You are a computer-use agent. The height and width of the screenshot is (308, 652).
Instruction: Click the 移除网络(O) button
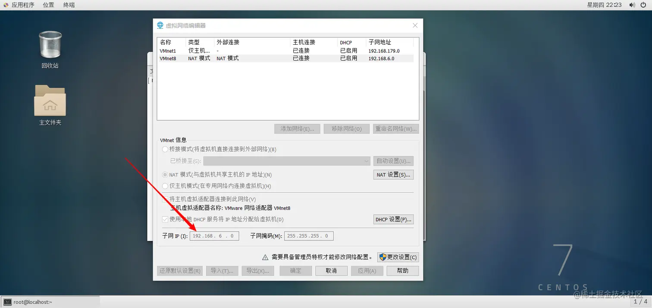tap(347, 129)
